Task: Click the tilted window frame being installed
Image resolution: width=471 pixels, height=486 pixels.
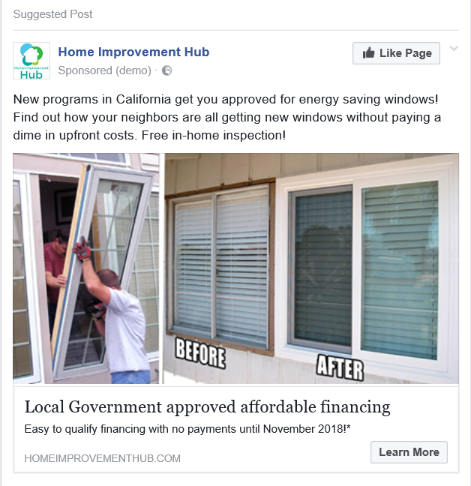Action: 102,270
